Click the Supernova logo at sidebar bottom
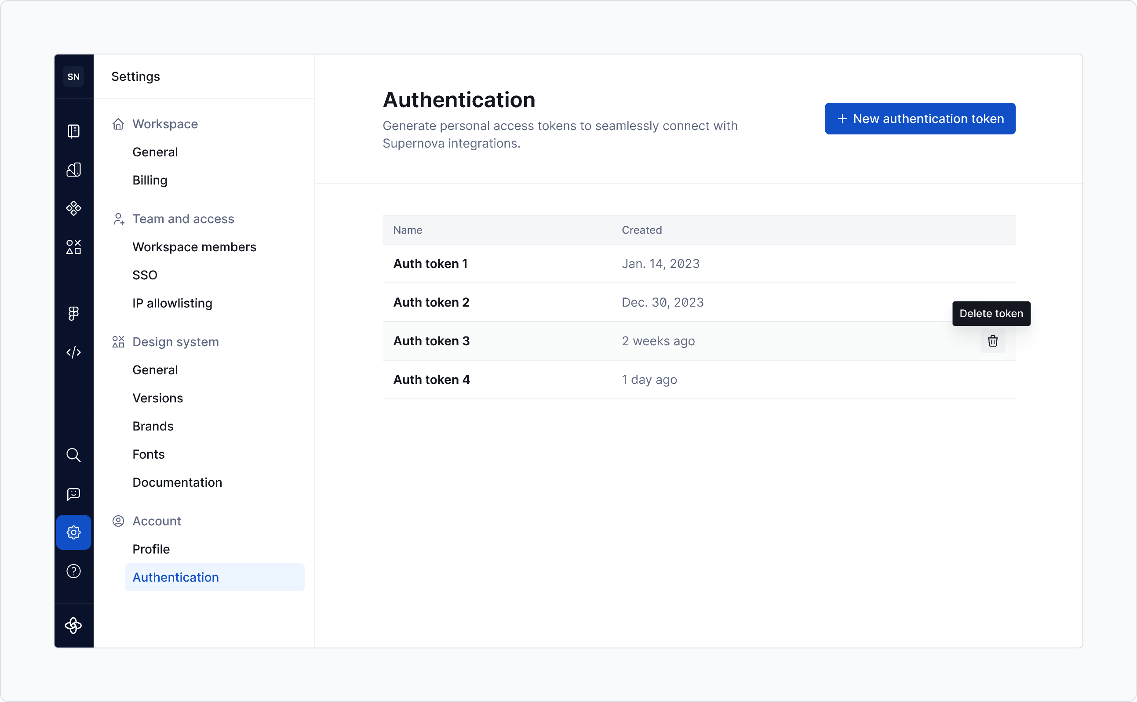This screenshot has width=1137, height=702. (73, 626)
